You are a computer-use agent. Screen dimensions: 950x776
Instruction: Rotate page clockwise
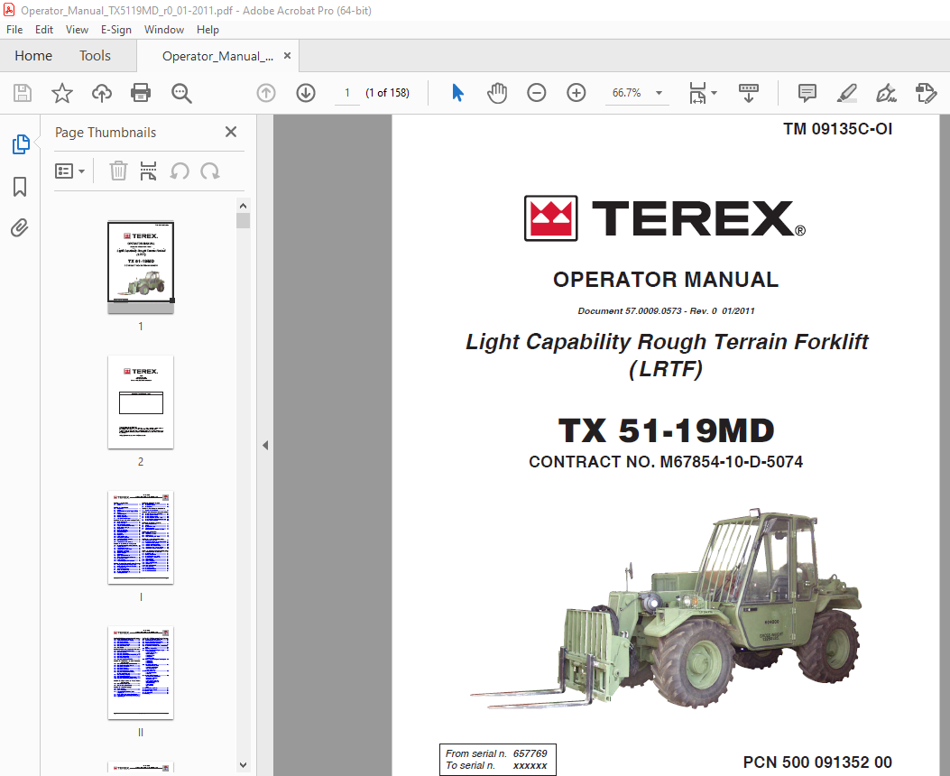click(x=209, y=171)
